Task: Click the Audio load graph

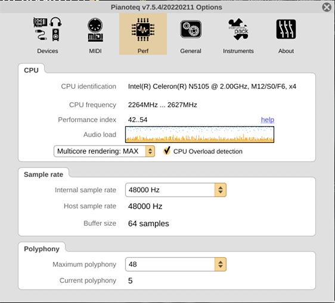Action: (x=200, y=135)
